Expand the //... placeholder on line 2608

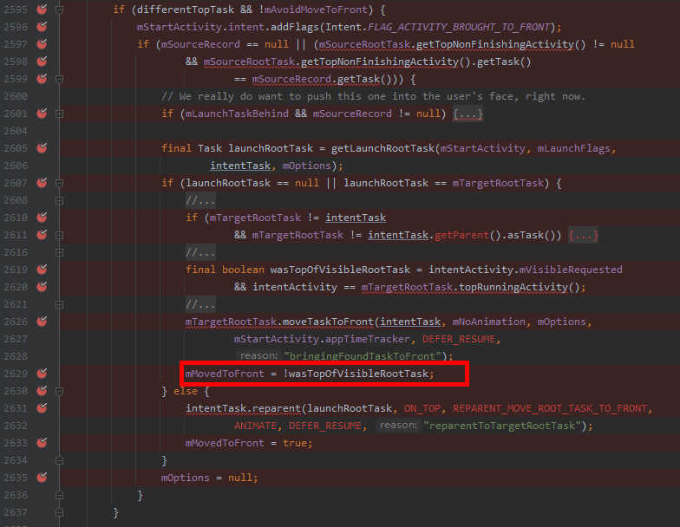click(200, 201)
